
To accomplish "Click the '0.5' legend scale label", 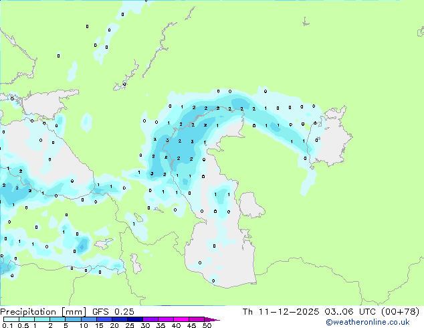I will [x=23, y=325].
